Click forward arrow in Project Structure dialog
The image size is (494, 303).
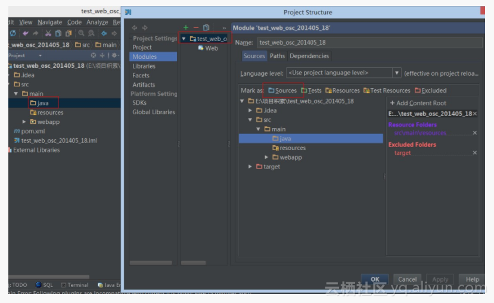point(145,28)
